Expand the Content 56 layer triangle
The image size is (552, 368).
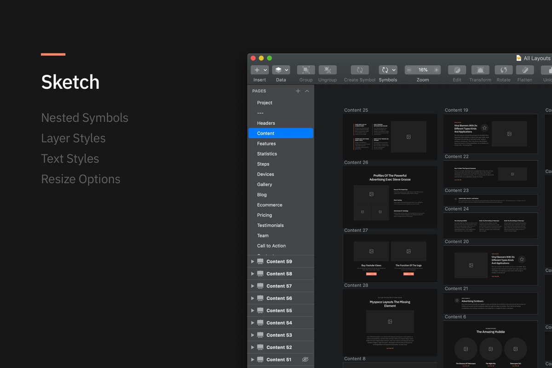click(x=253, y=298)
